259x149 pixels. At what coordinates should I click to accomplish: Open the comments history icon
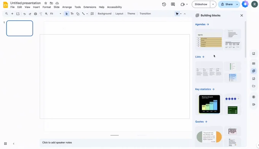click(x=173, y=5)
